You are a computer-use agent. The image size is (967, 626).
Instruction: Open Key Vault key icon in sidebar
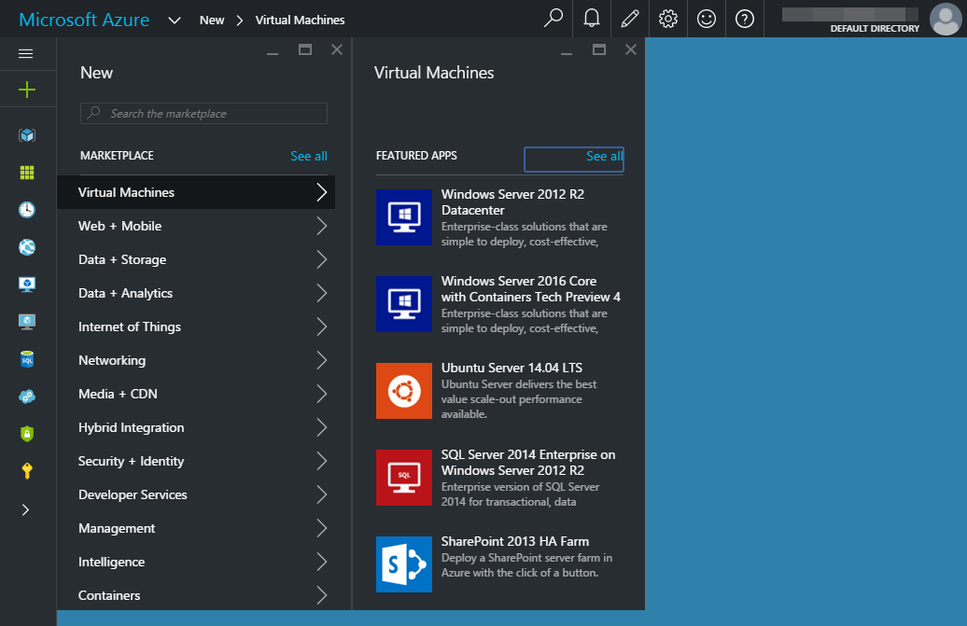[27, 470]
